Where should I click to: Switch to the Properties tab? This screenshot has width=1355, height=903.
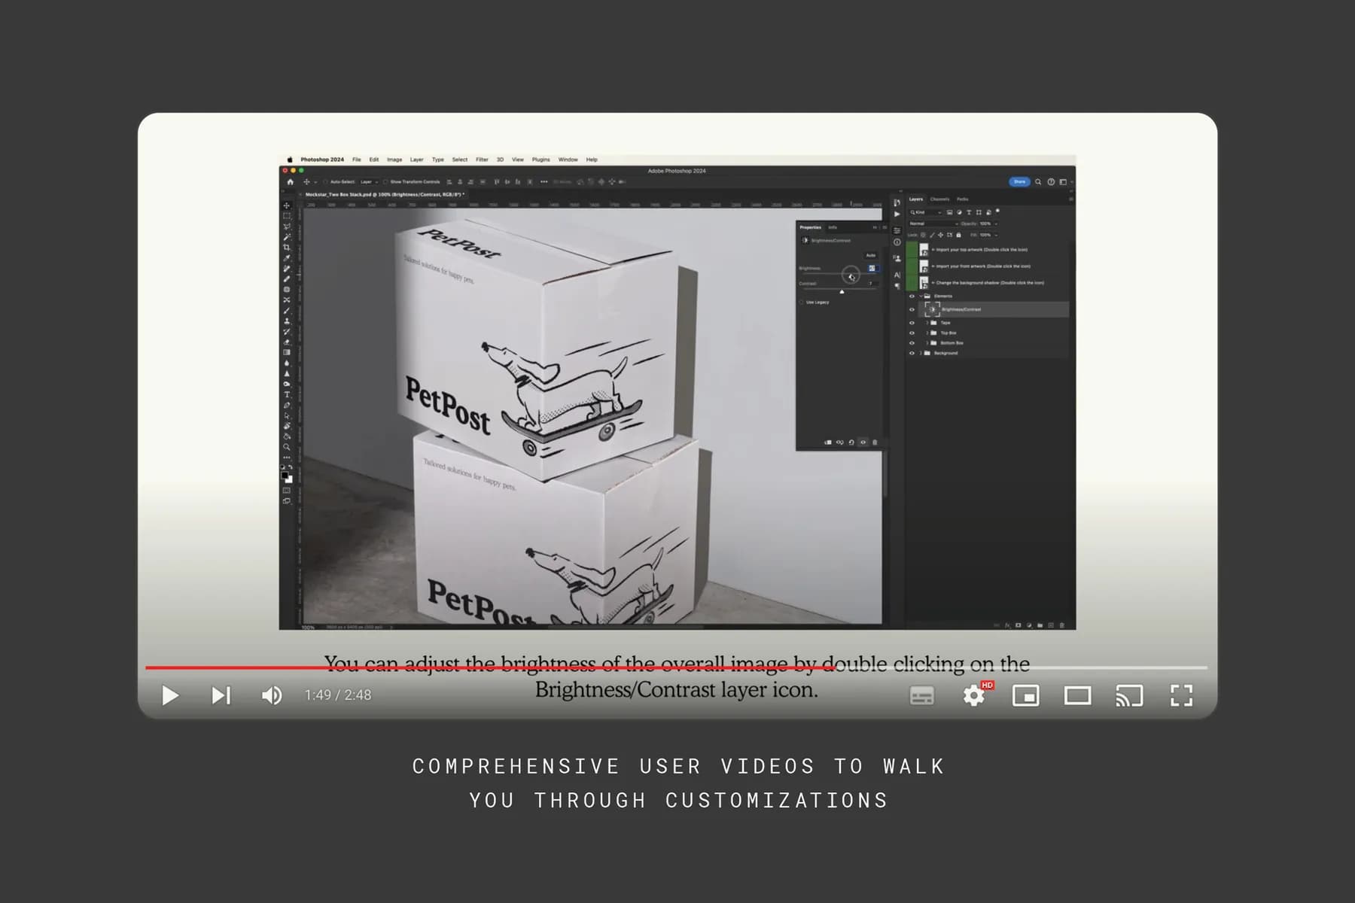tap(810, 227)
